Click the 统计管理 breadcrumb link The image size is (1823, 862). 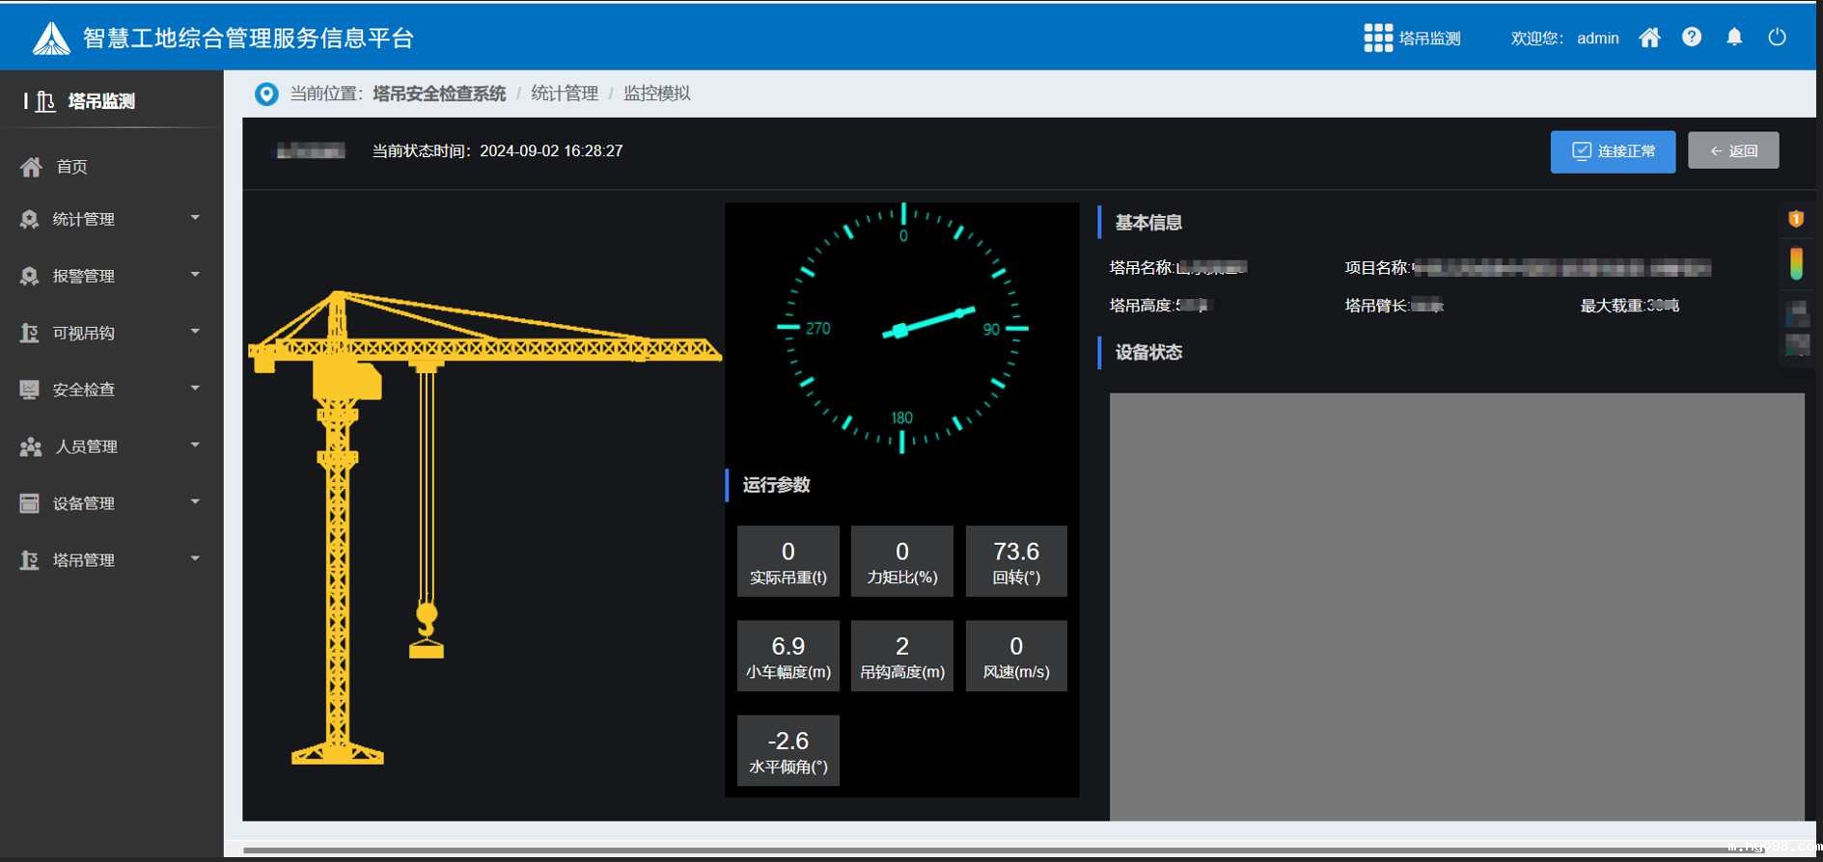click(565, 94)
